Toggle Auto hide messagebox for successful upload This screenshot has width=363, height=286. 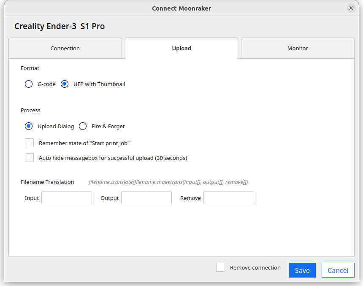pos(30,158)
